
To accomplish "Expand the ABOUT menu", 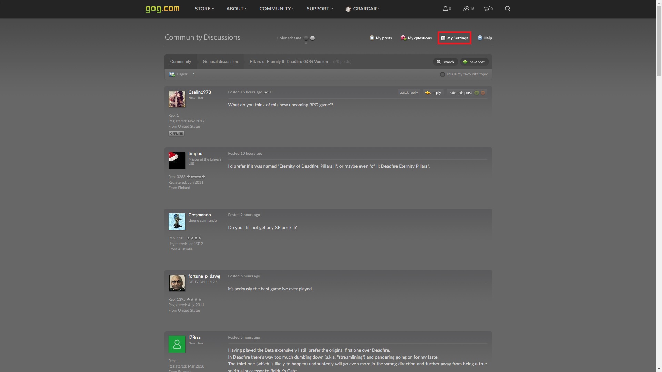I will click(x=237, y=9).
